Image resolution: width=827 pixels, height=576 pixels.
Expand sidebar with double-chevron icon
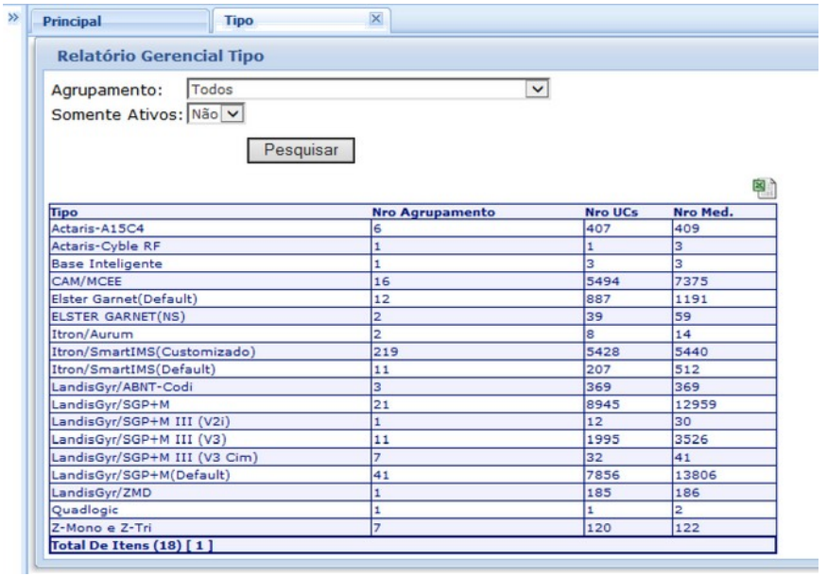tap(12, 18)
